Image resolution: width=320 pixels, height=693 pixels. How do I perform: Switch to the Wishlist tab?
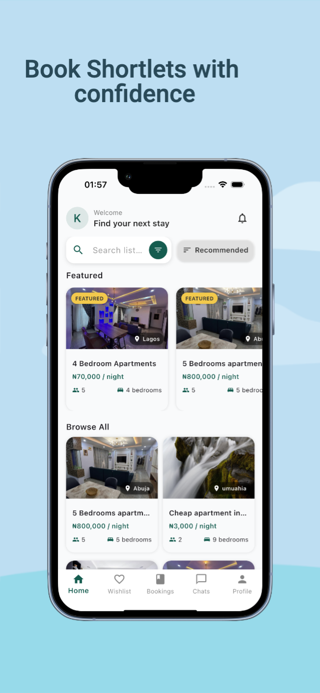119,584
